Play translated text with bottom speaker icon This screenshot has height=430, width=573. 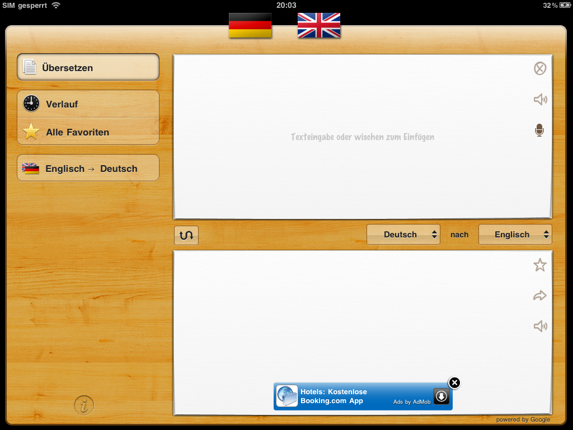pyautogui.click(x=539, y=326)
